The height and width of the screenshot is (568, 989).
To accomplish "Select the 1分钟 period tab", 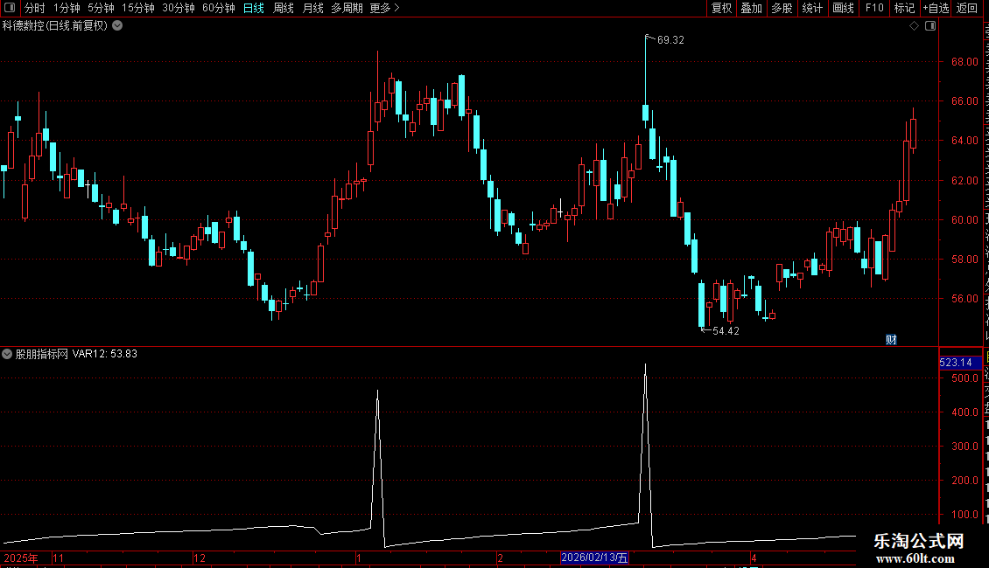I will pos(67,8).
